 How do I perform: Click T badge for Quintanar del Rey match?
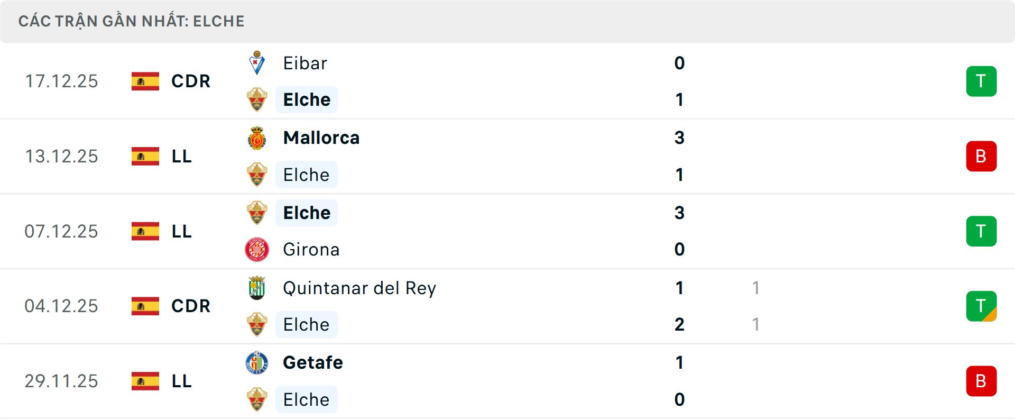981,306
